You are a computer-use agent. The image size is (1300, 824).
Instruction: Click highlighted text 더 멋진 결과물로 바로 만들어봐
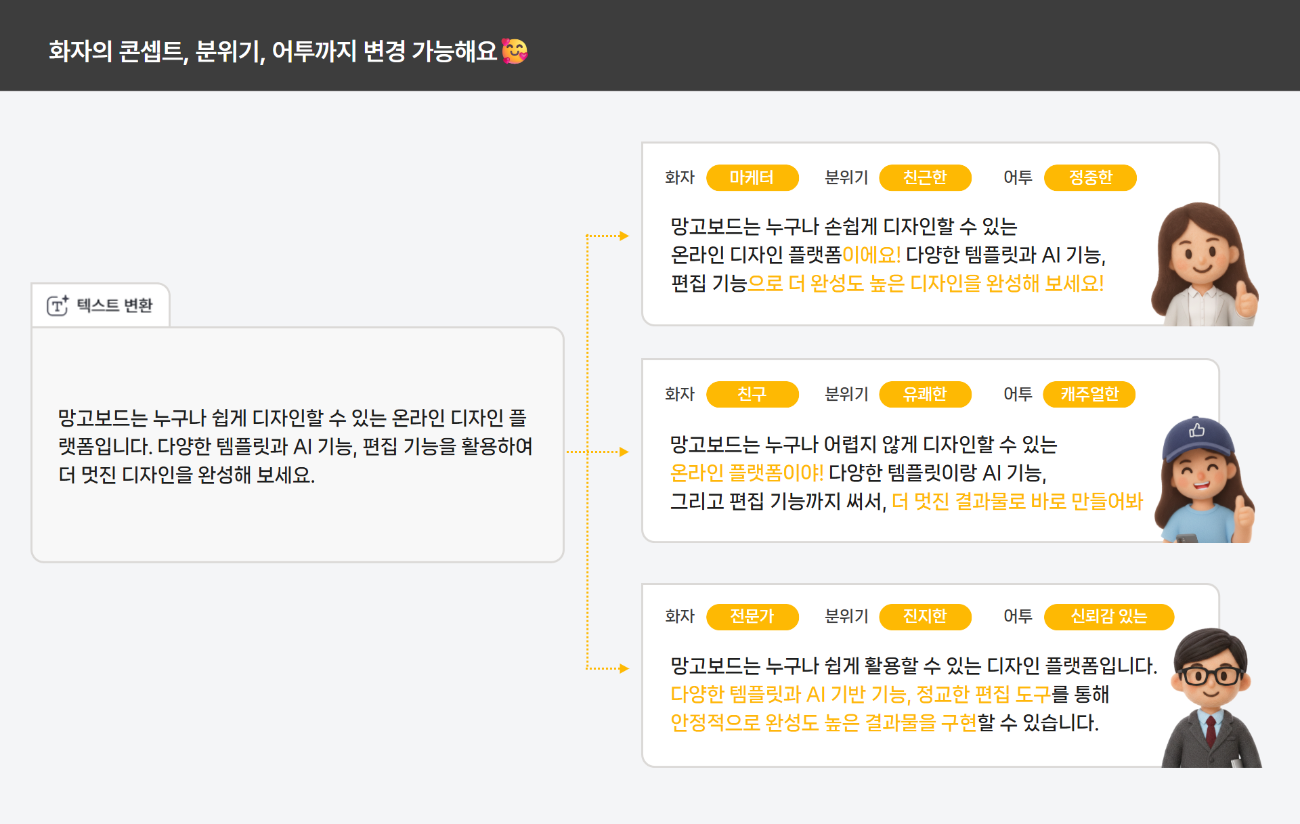click(x=1017, y=501)
